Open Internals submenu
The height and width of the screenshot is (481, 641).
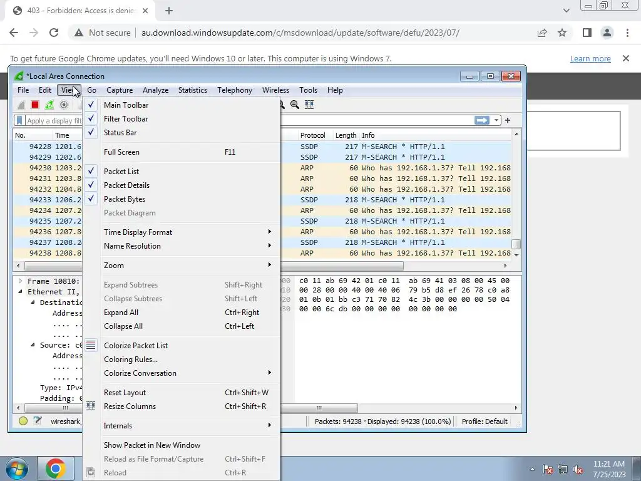point(182,426)
